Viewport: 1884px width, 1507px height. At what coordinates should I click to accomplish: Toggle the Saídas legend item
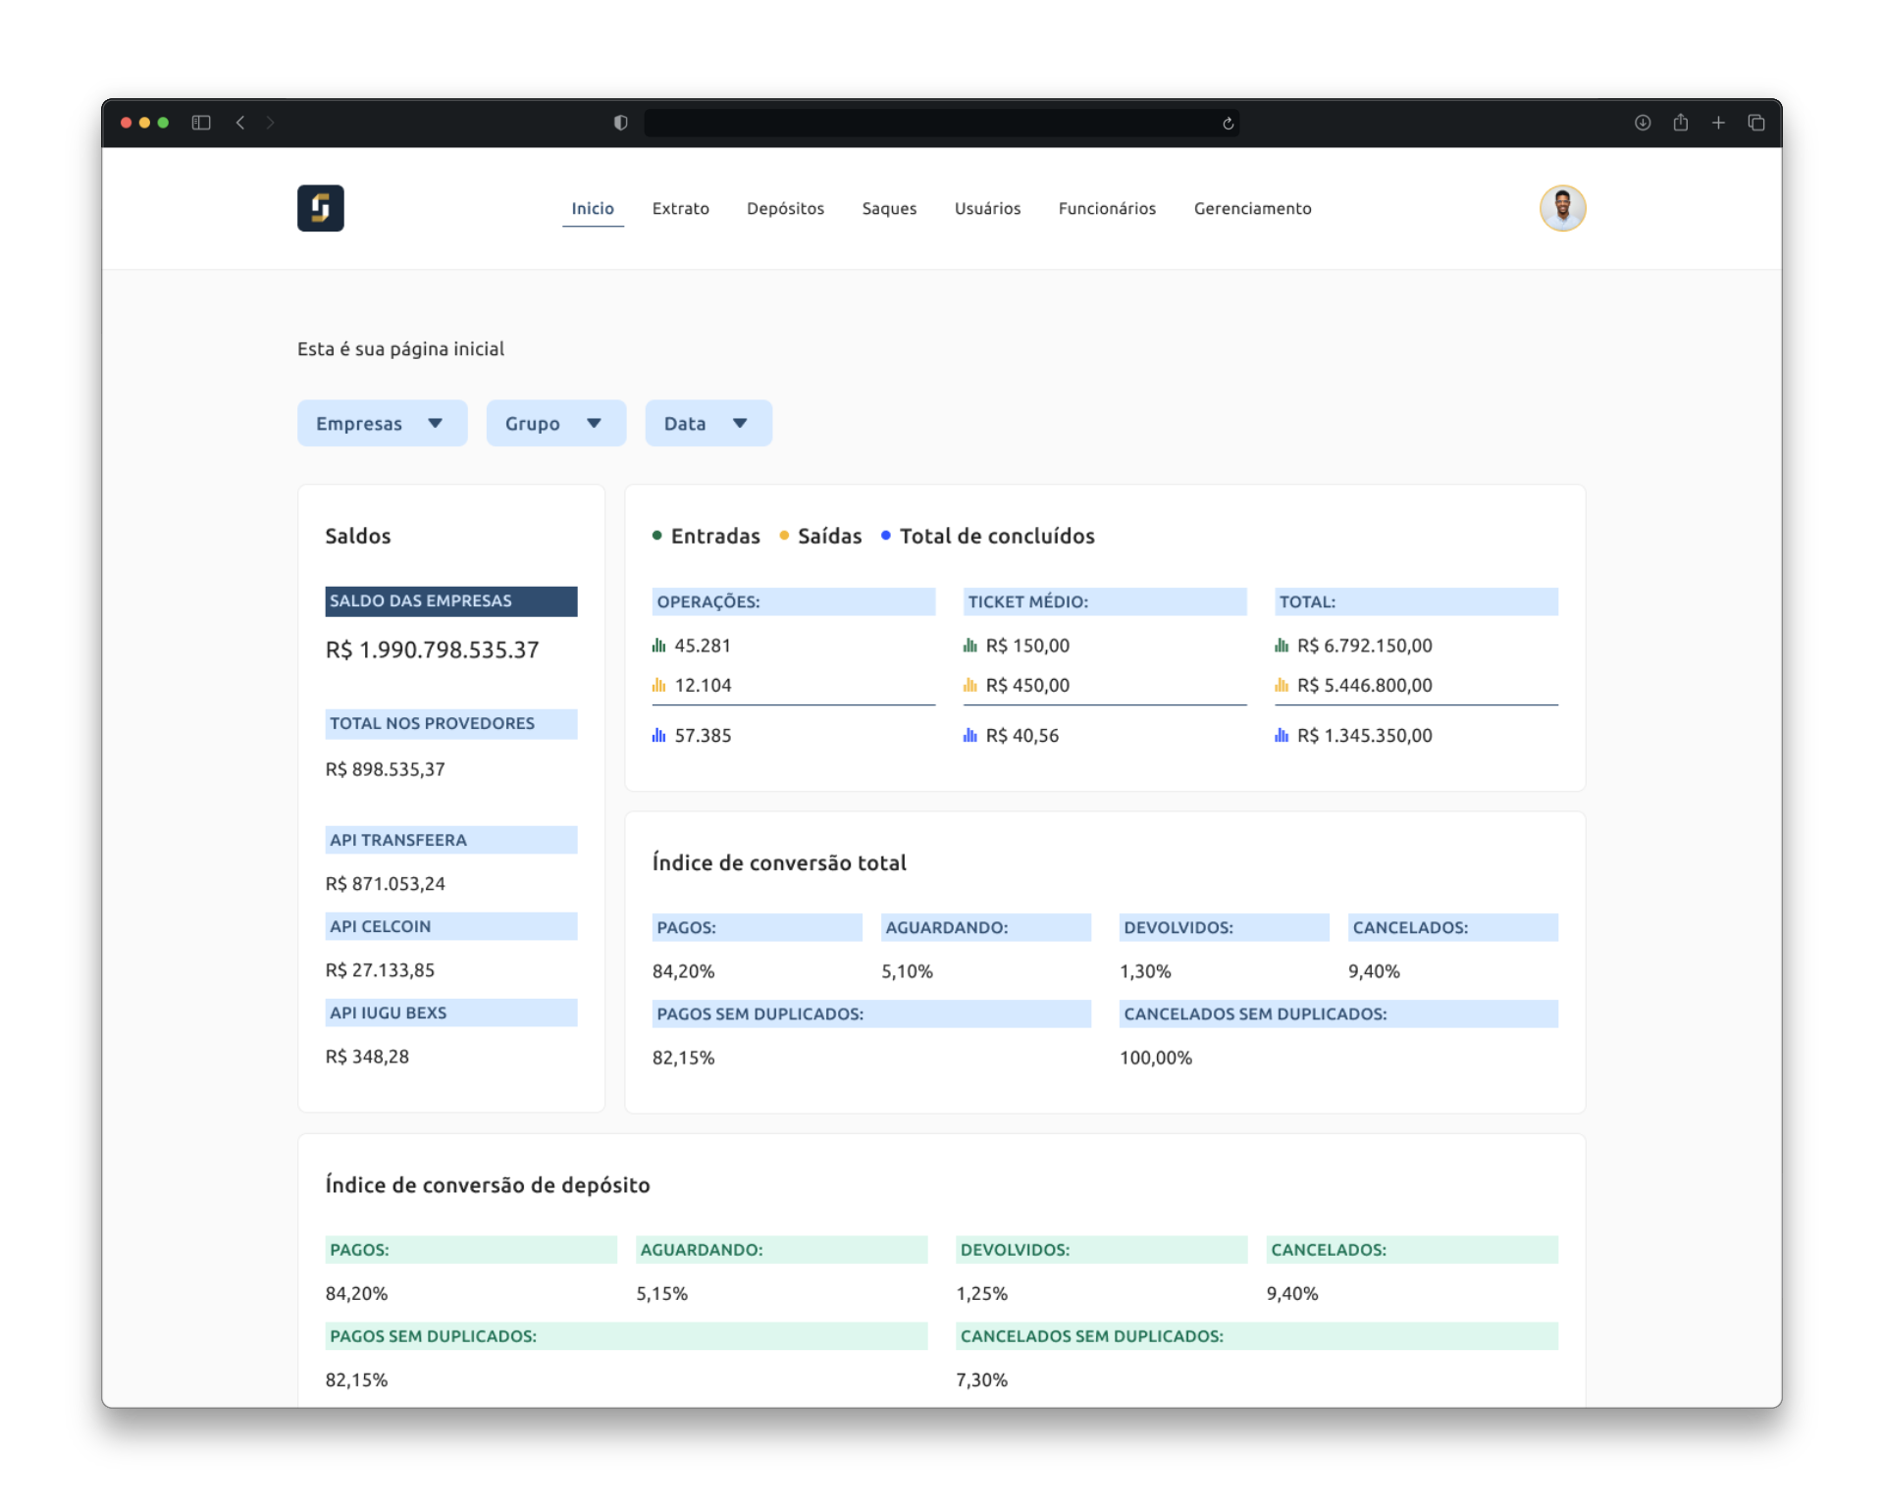tap(820, 536)
